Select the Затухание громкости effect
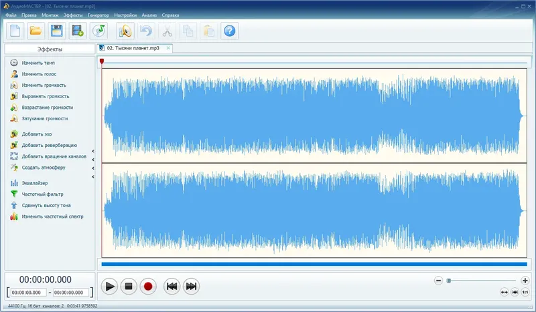Viewport: 536px width, 312px height. (x=39, y=119)
